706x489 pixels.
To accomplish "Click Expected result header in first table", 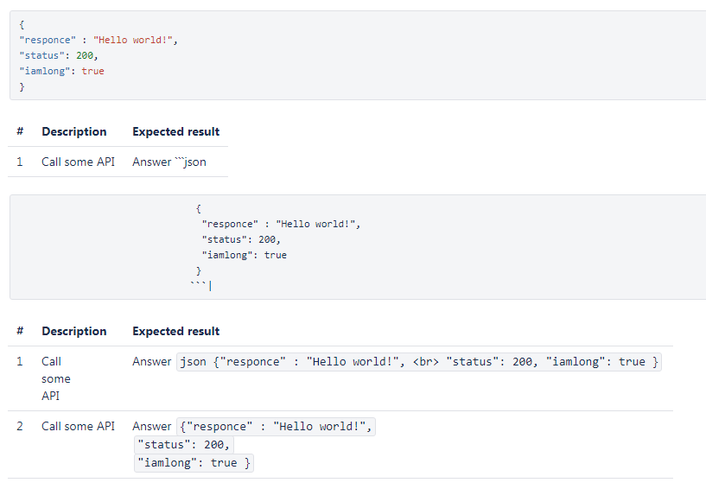I will (x=176, y=131).
